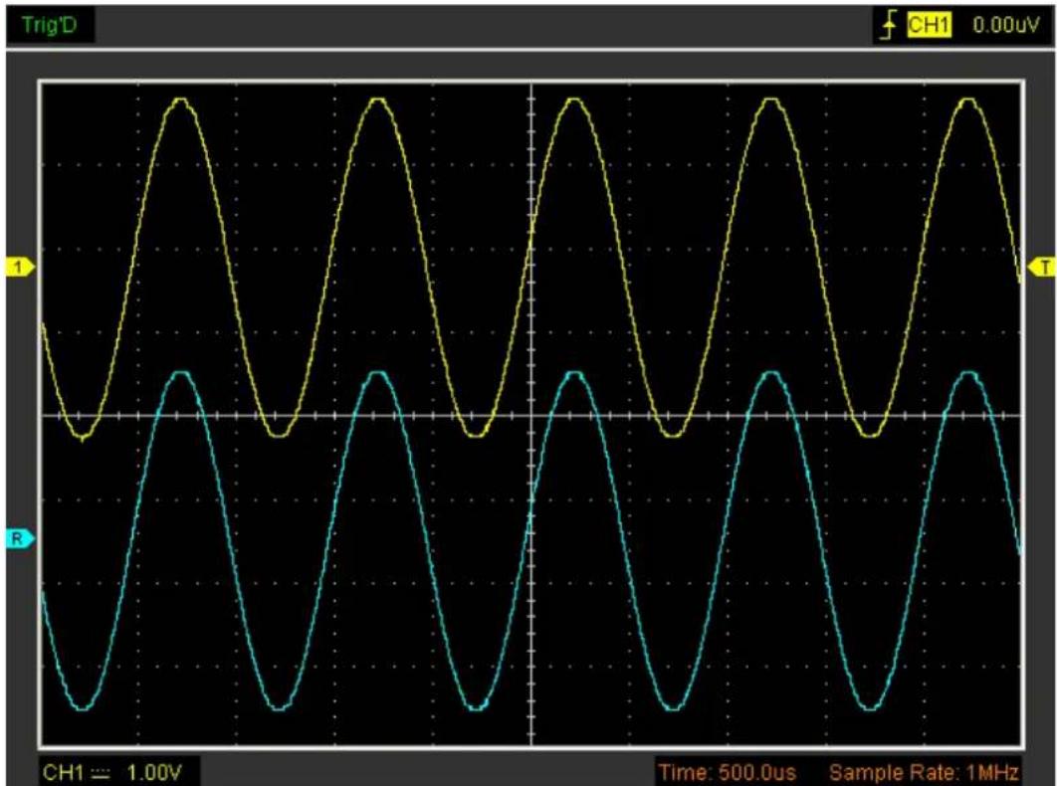
Task: Click the 0.00uV trigger level value
Action: click(1006, 26)
